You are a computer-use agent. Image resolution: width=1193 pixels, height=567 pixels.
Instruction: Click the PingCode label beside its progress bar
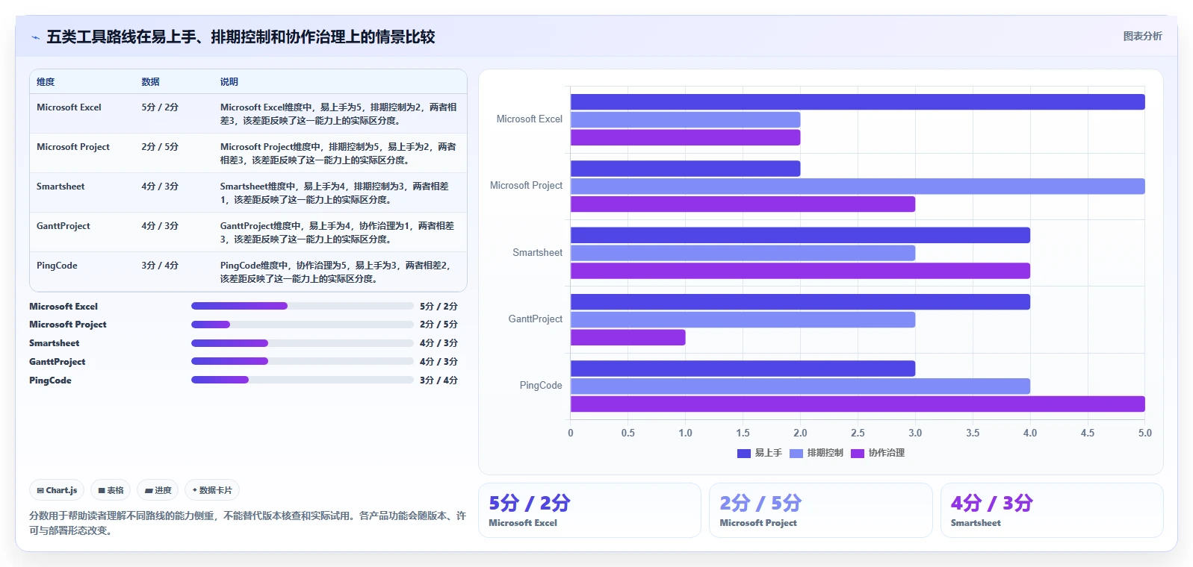(50, 380)
